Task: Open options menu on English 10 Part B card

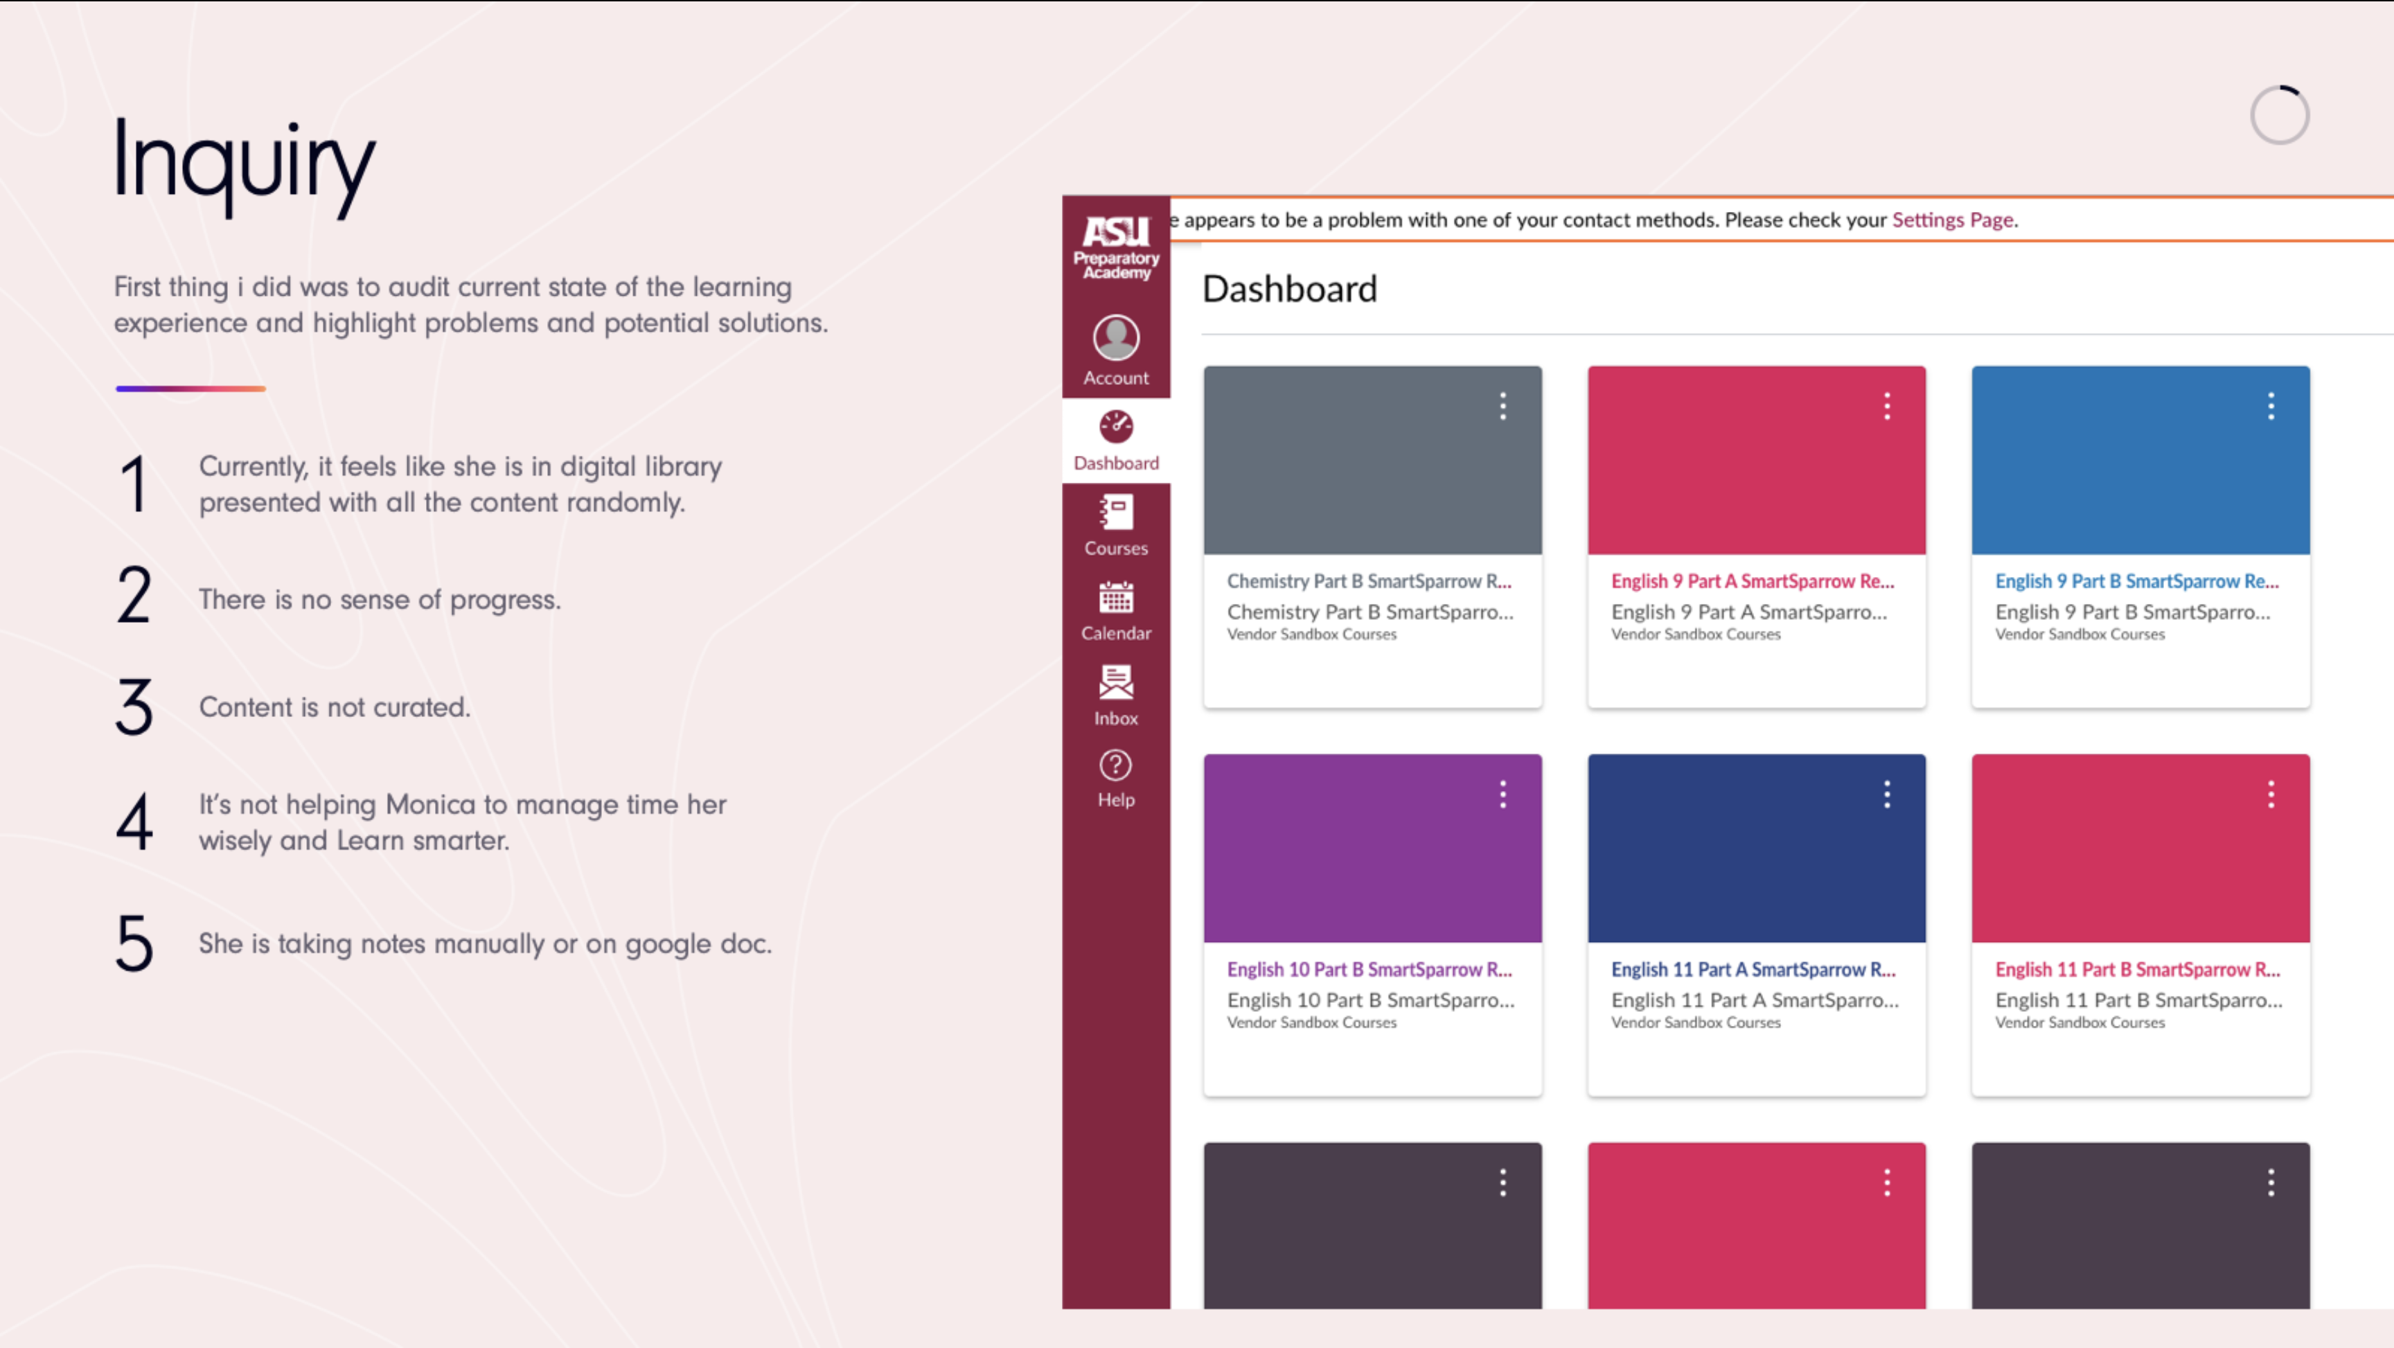Action: (x=1502, y=794)
